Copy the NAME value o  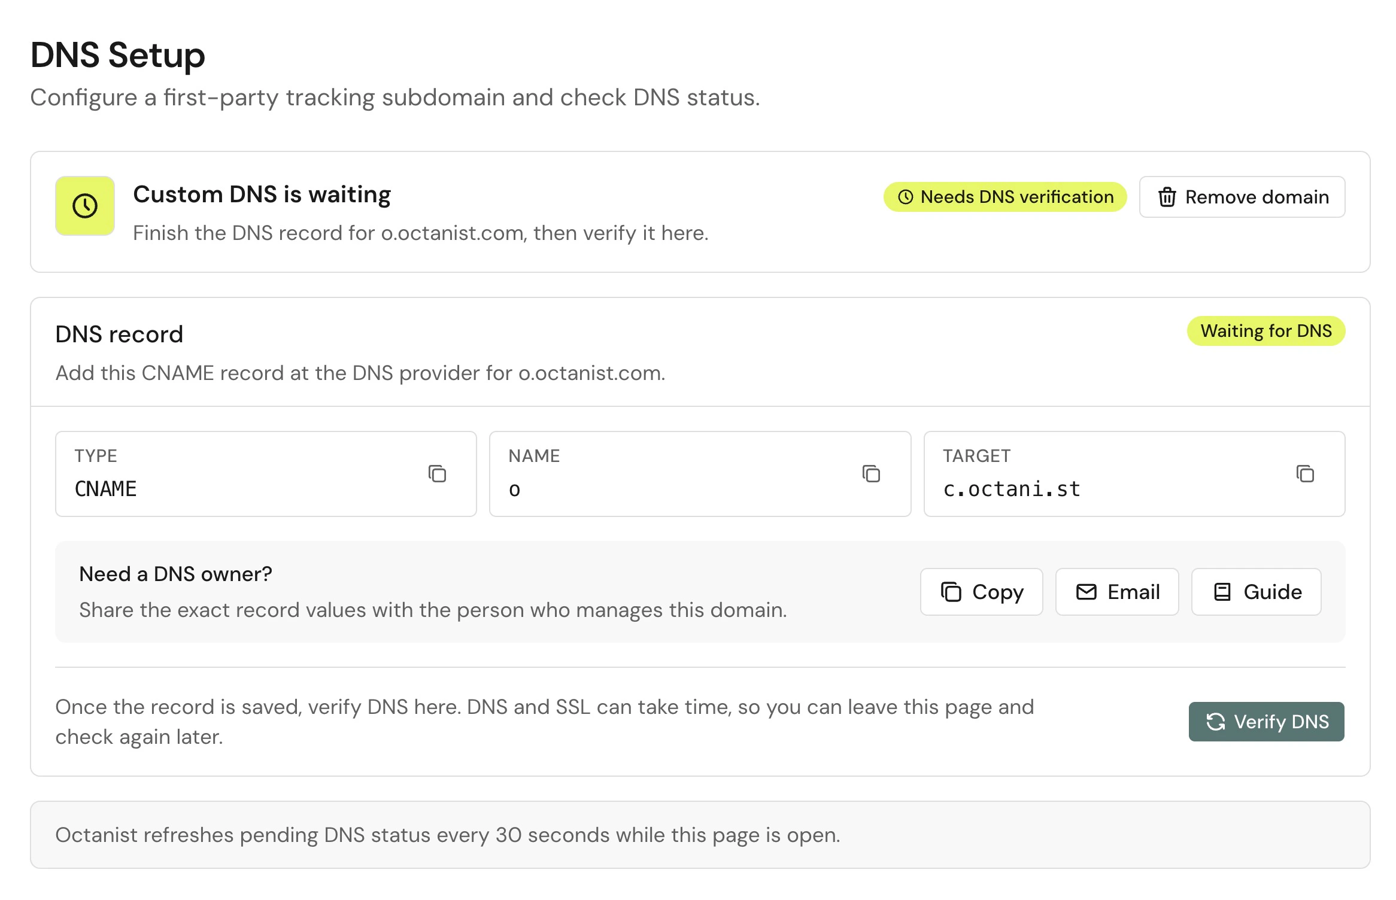(x=871, y=473)
